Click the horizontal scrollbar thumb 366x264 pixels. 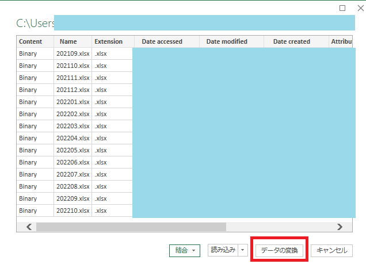131,227
